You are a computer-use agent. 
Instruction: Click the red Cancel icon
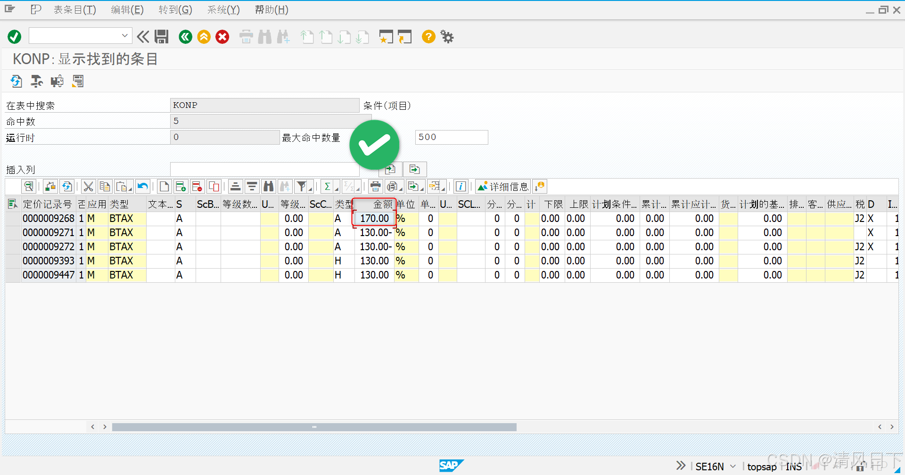tap(222, 37)
